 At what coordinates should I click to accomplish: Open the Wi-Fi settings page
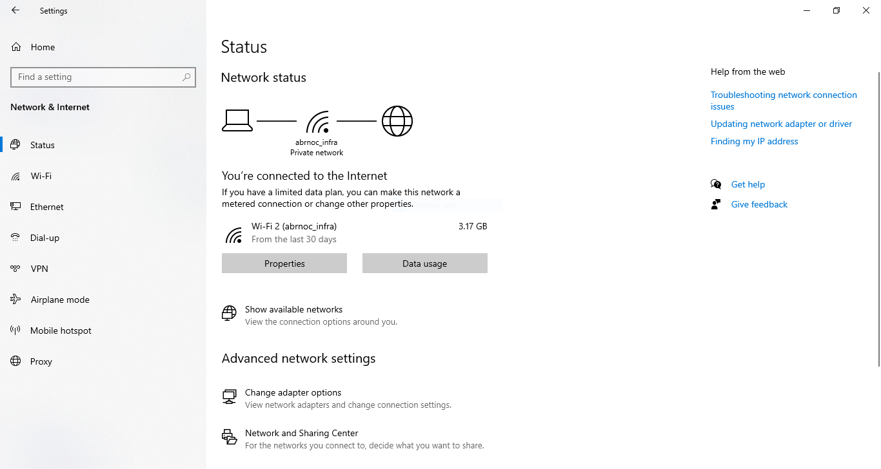pos(103,176)
